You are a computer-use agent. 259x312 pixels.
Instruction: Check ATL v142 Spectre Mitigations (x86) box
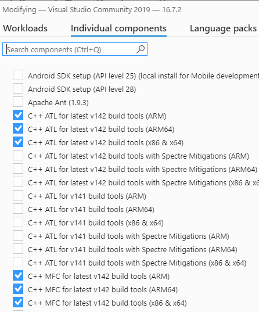pyautogui.click(x=18, y=182)
